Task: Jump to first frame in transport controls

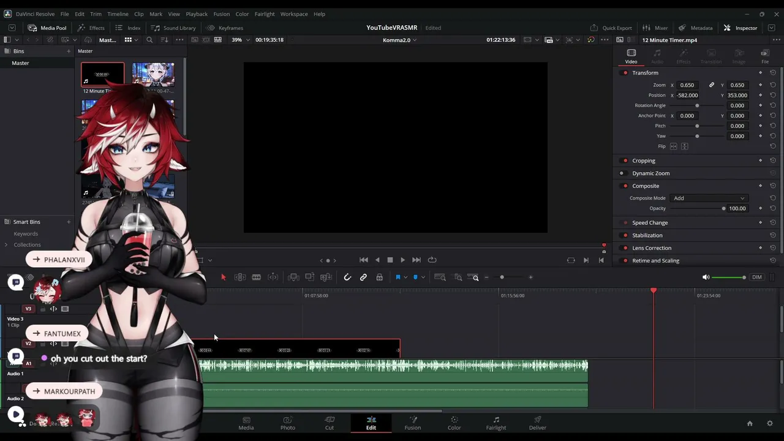Action: pos(363,260)
